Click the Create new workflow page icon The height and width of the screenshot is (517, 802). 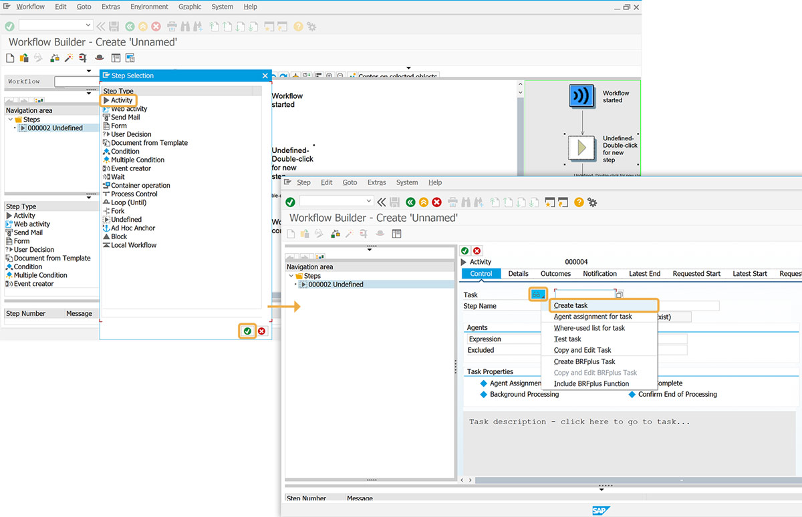pos(10,58)
